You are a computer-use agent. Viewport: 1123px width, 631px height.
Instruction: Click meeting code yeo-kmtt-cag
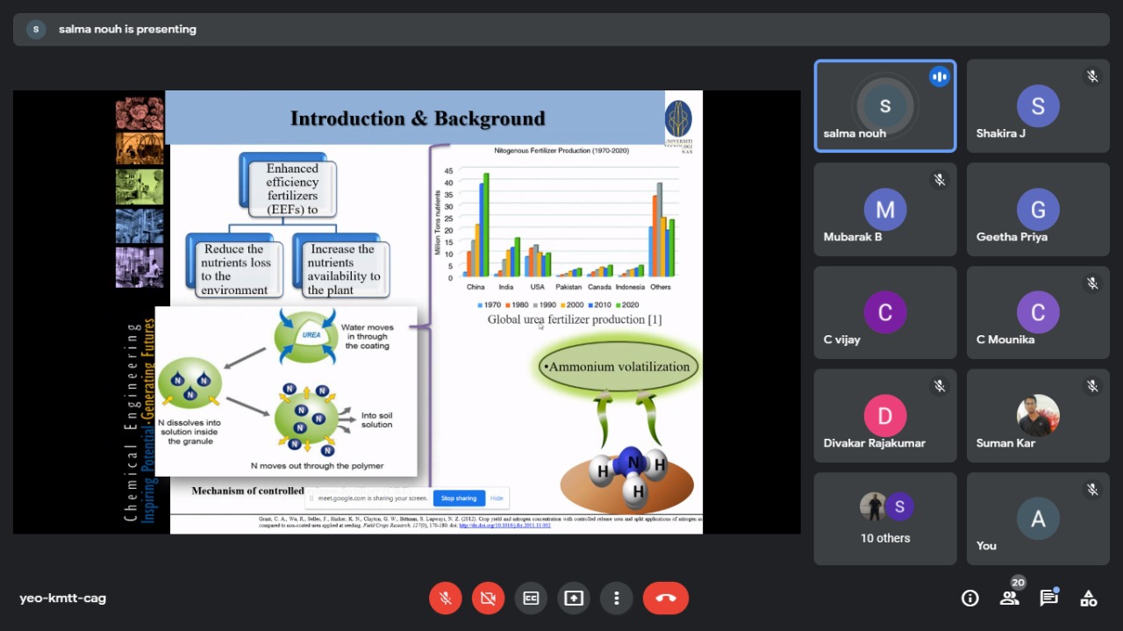coord(63,599)
